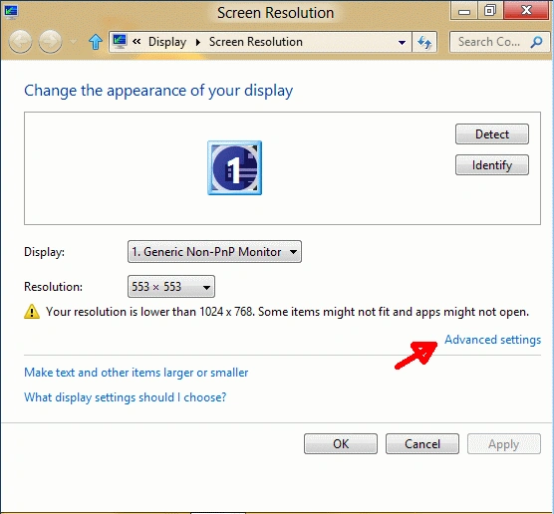Click the Back navigation arrow
Screen dimensions: 554x514
pyautogui.click(x=20, y=42)
